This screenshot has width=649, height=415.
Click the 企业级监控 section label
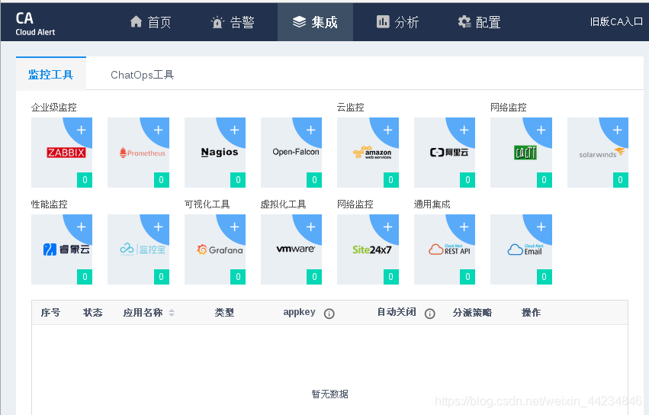(x=54, y=108)
